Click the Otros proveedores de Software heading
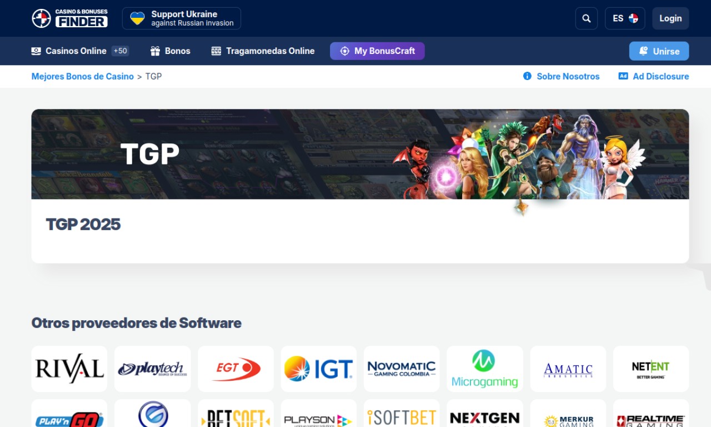Image resolution: width=711 pixels, height=427 pixels. (137, 323)
